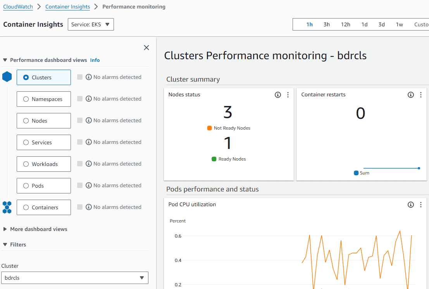The width and height of the screenshot is (429, 289).
Task: Select the Pods radio view
Action: (44, 186)
